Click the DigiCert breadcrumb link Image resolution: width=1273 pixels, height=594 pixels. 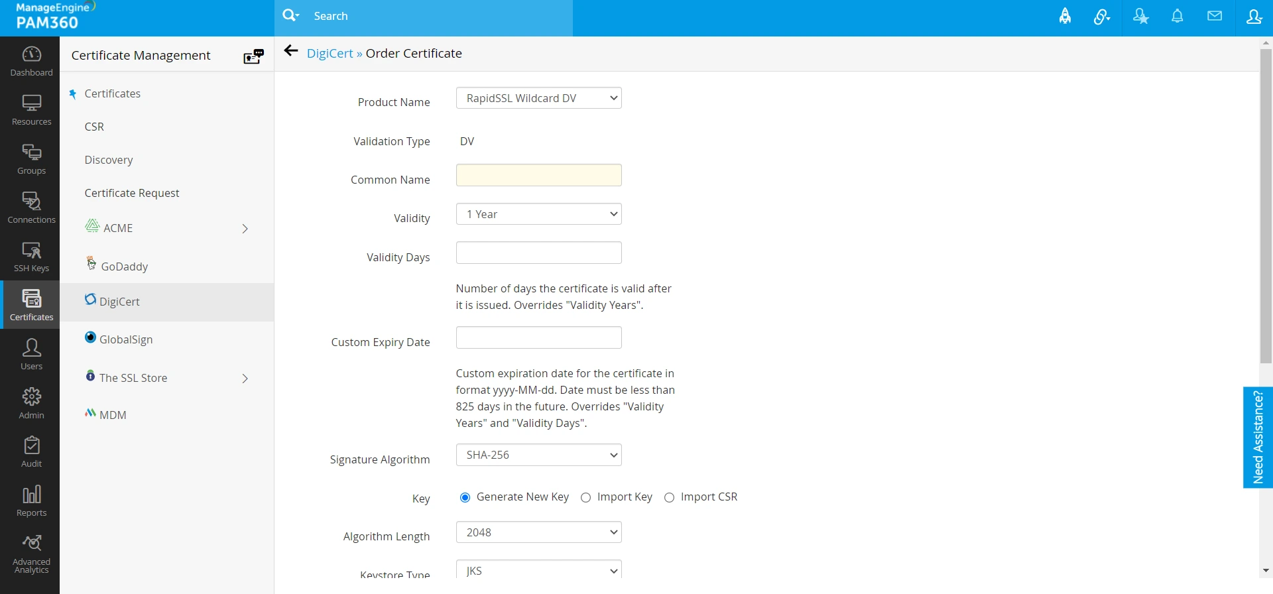click(330, 54)
